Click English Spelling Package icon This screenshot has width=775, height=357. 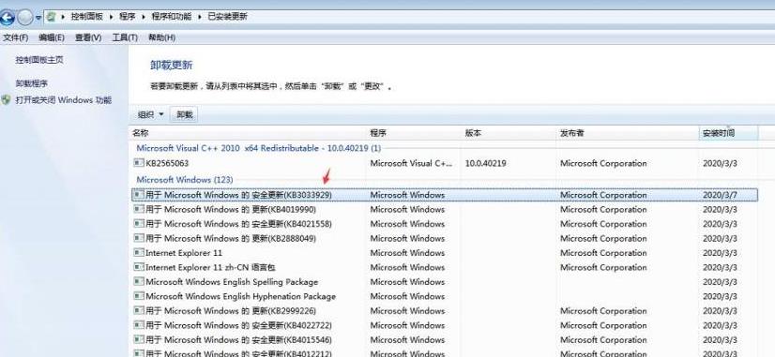[139, 281]
